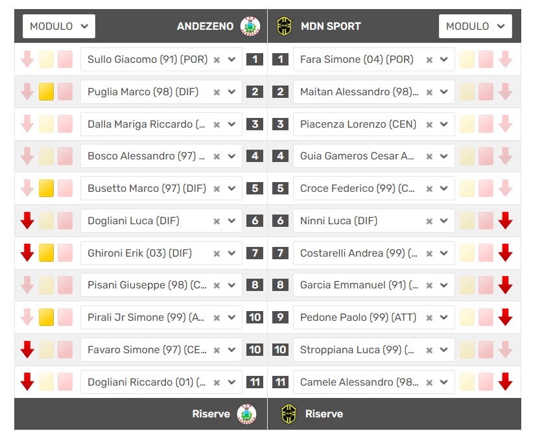Toggle yellow card for Puglia Marco
The width and height of the screenshot is (542, 431).
click(46, 92)
